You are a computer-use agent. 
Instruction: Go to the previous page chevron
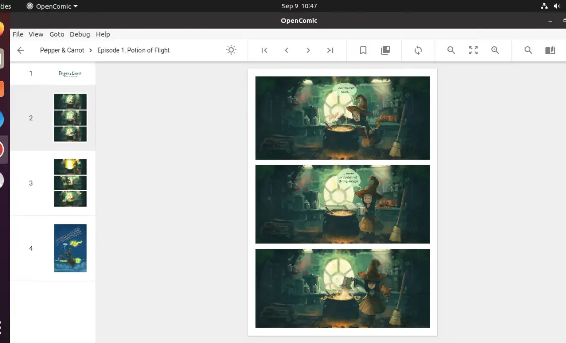point(286,50)
